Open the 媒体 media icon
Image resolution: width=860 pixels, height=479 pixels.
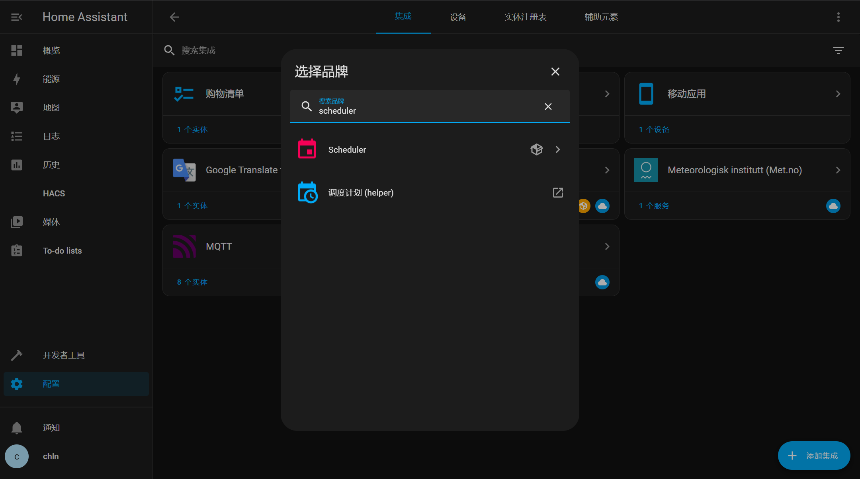coord(16,222)
